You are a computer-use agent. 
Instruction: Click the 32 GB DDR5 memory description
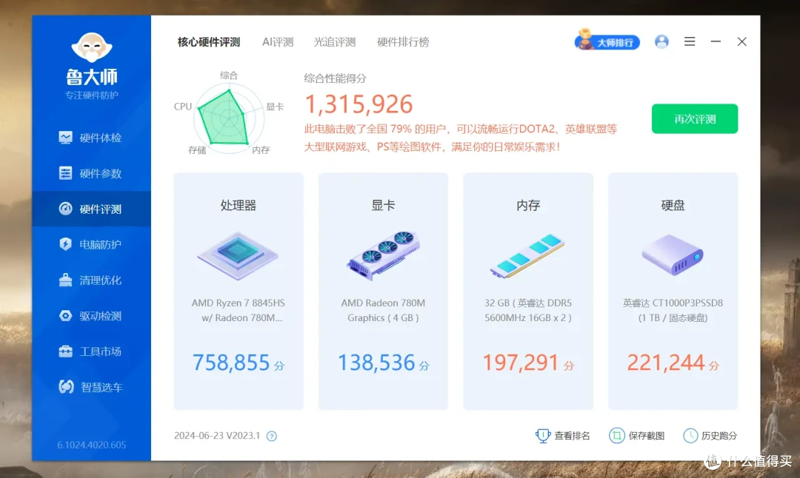(528, 310)
